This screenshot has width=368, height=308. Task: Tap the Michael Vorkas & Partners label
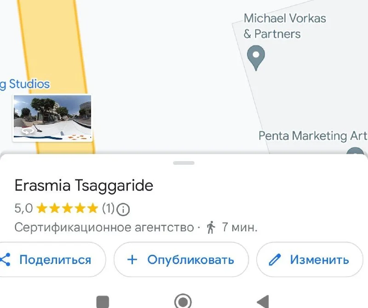(285, 26)
